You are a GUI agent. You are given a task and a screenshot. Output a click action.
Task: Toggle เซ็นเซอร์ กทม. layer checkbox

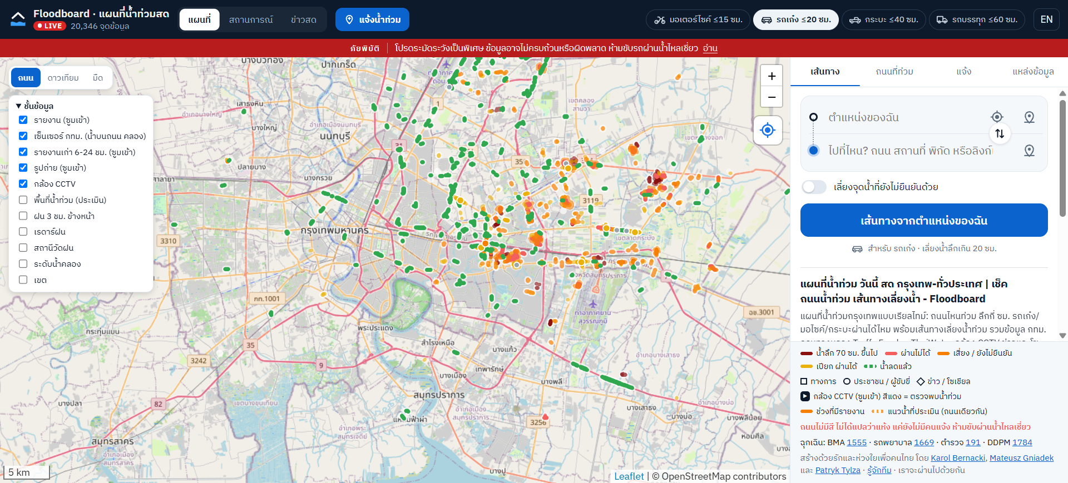[23, 136]
